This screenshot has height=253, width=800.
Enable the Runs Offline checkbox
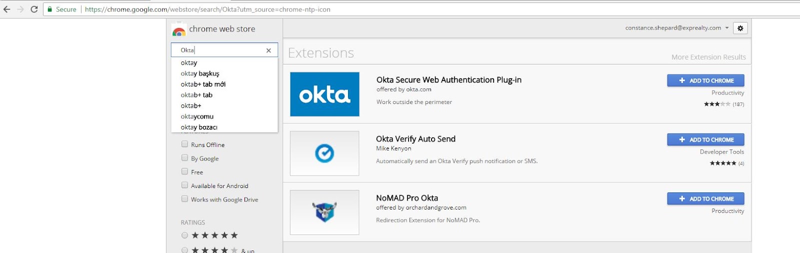(184, 144)
